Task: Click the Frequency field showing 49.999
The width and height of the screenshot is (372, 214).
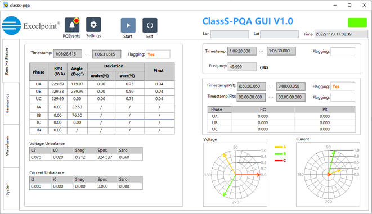Action: (x=242, y=67)
